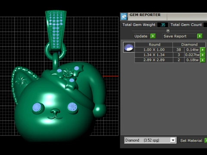Click the count cell showing 38
207x155 pixels.
179,50
